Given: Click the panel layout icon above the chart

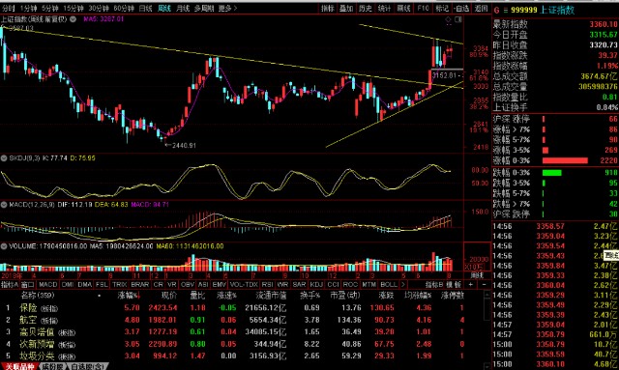Looking at the screenshot, I should point(457,19).
